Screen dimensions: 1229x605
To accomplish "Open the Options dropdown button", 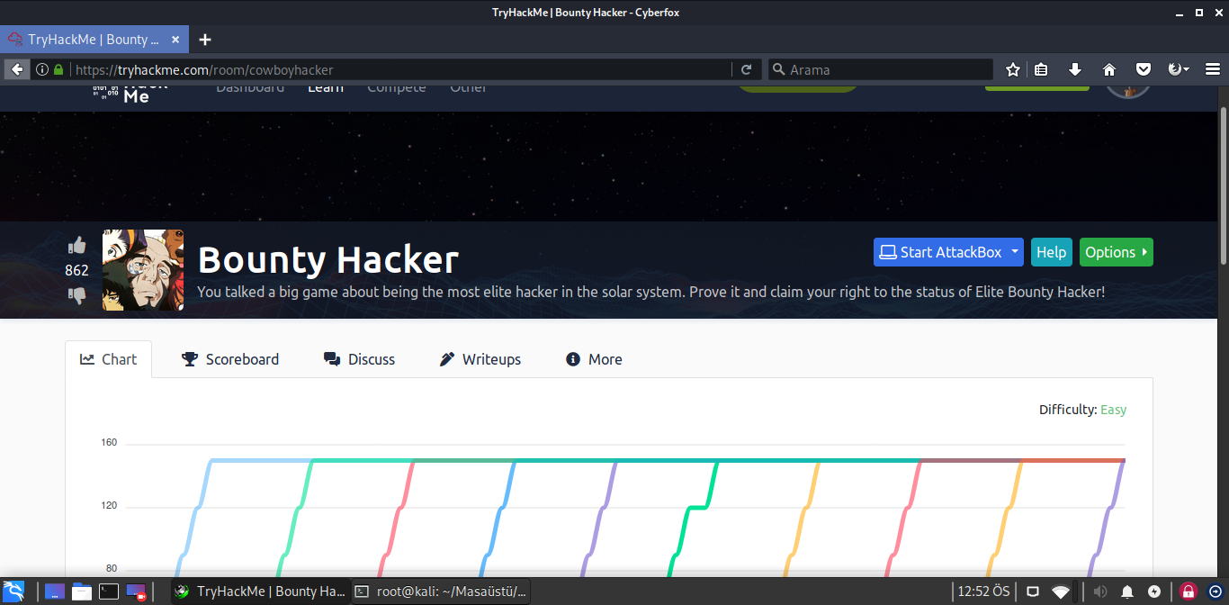I will click(1116, 252).
